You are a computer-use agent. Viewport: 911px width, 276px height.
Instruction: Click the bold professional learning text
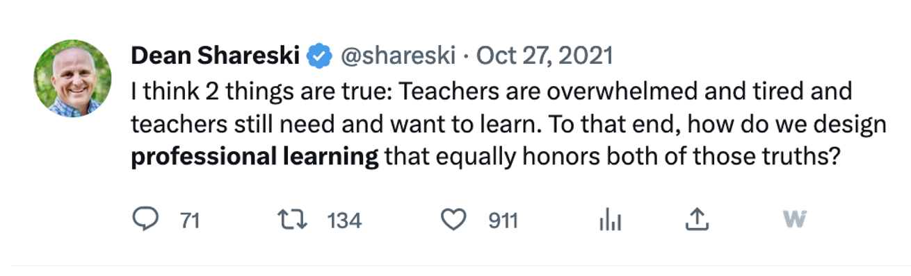pos(255,157)
